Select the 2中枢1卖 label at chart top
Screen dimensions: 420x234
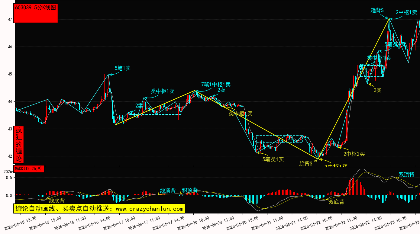pyautogui.click(x=406, y=13)
